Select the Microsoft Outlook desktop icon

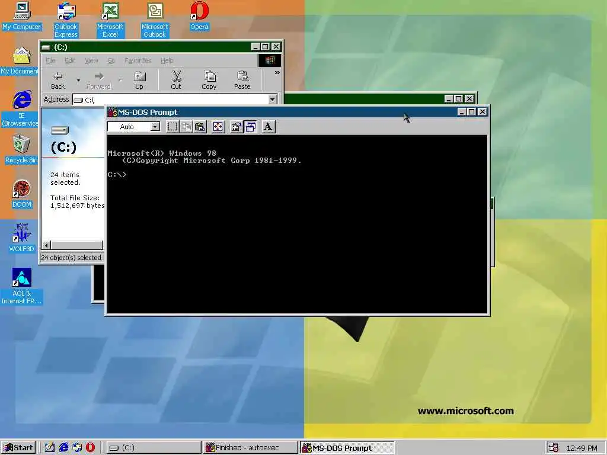click(155, 20)
